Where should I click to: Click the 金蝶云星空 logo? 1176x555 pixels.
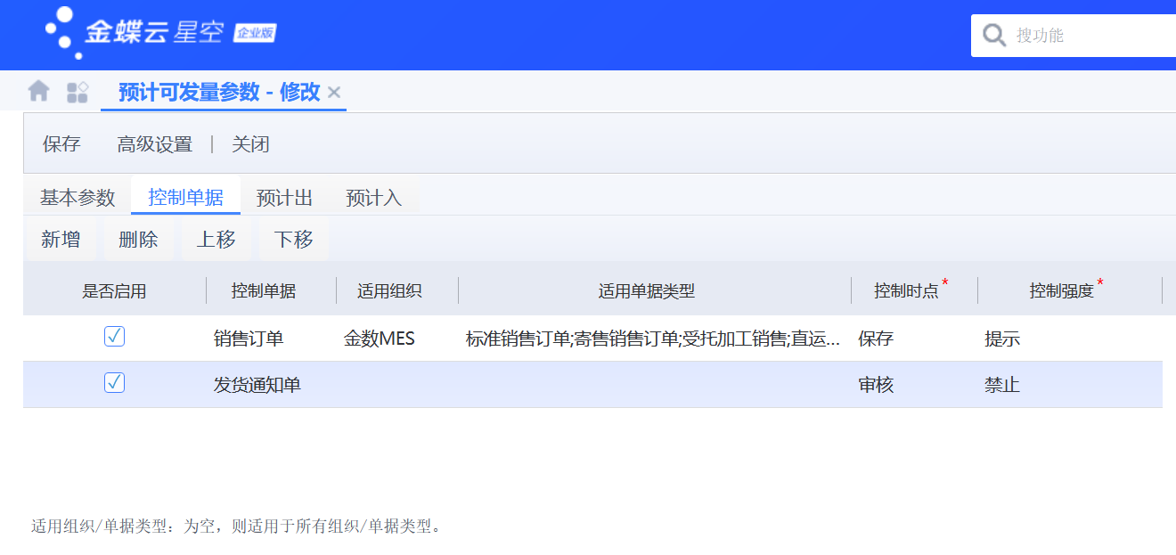135,34
